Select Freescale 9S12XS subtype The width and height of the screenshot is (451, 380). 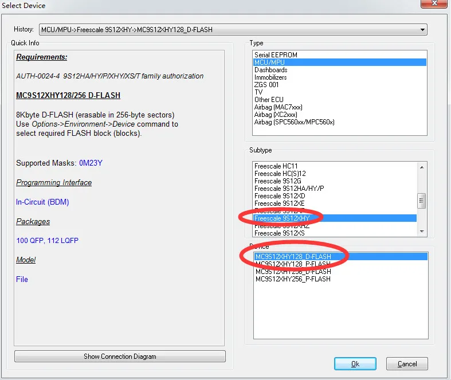335,233
